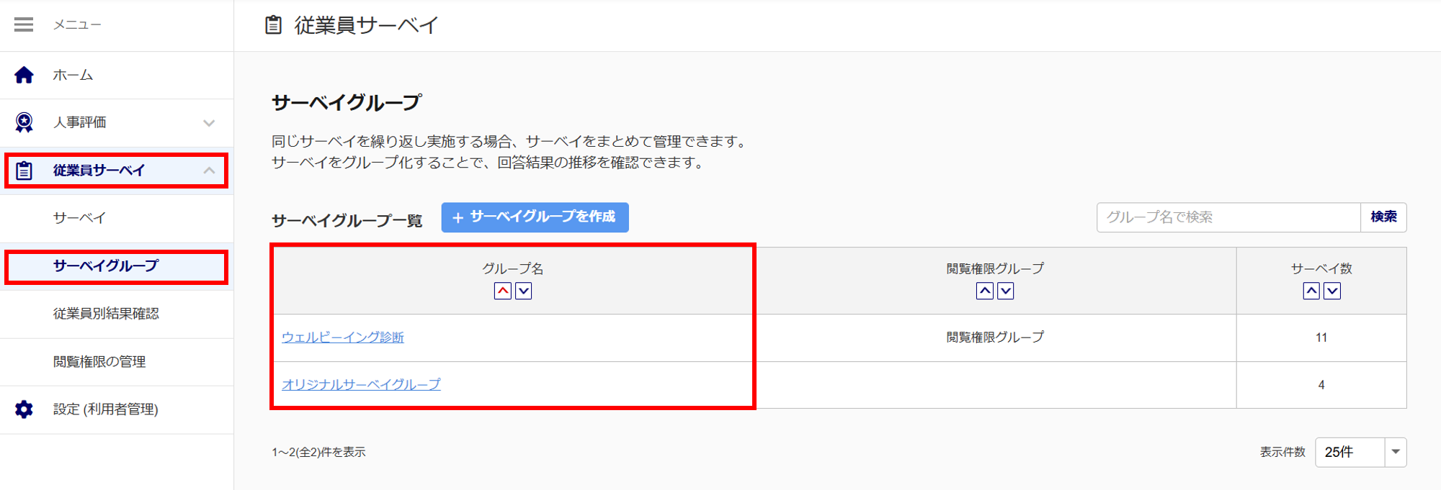Click the hamburger menu icon
This screenshot has height=490, width=1441.
(x=24, y=25)
